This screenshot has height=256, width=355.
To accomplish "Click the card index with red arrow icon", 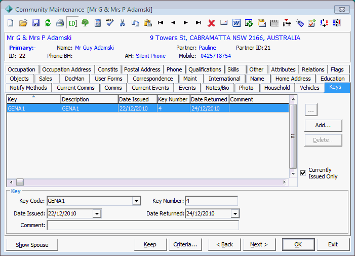I will pos(287,23).
